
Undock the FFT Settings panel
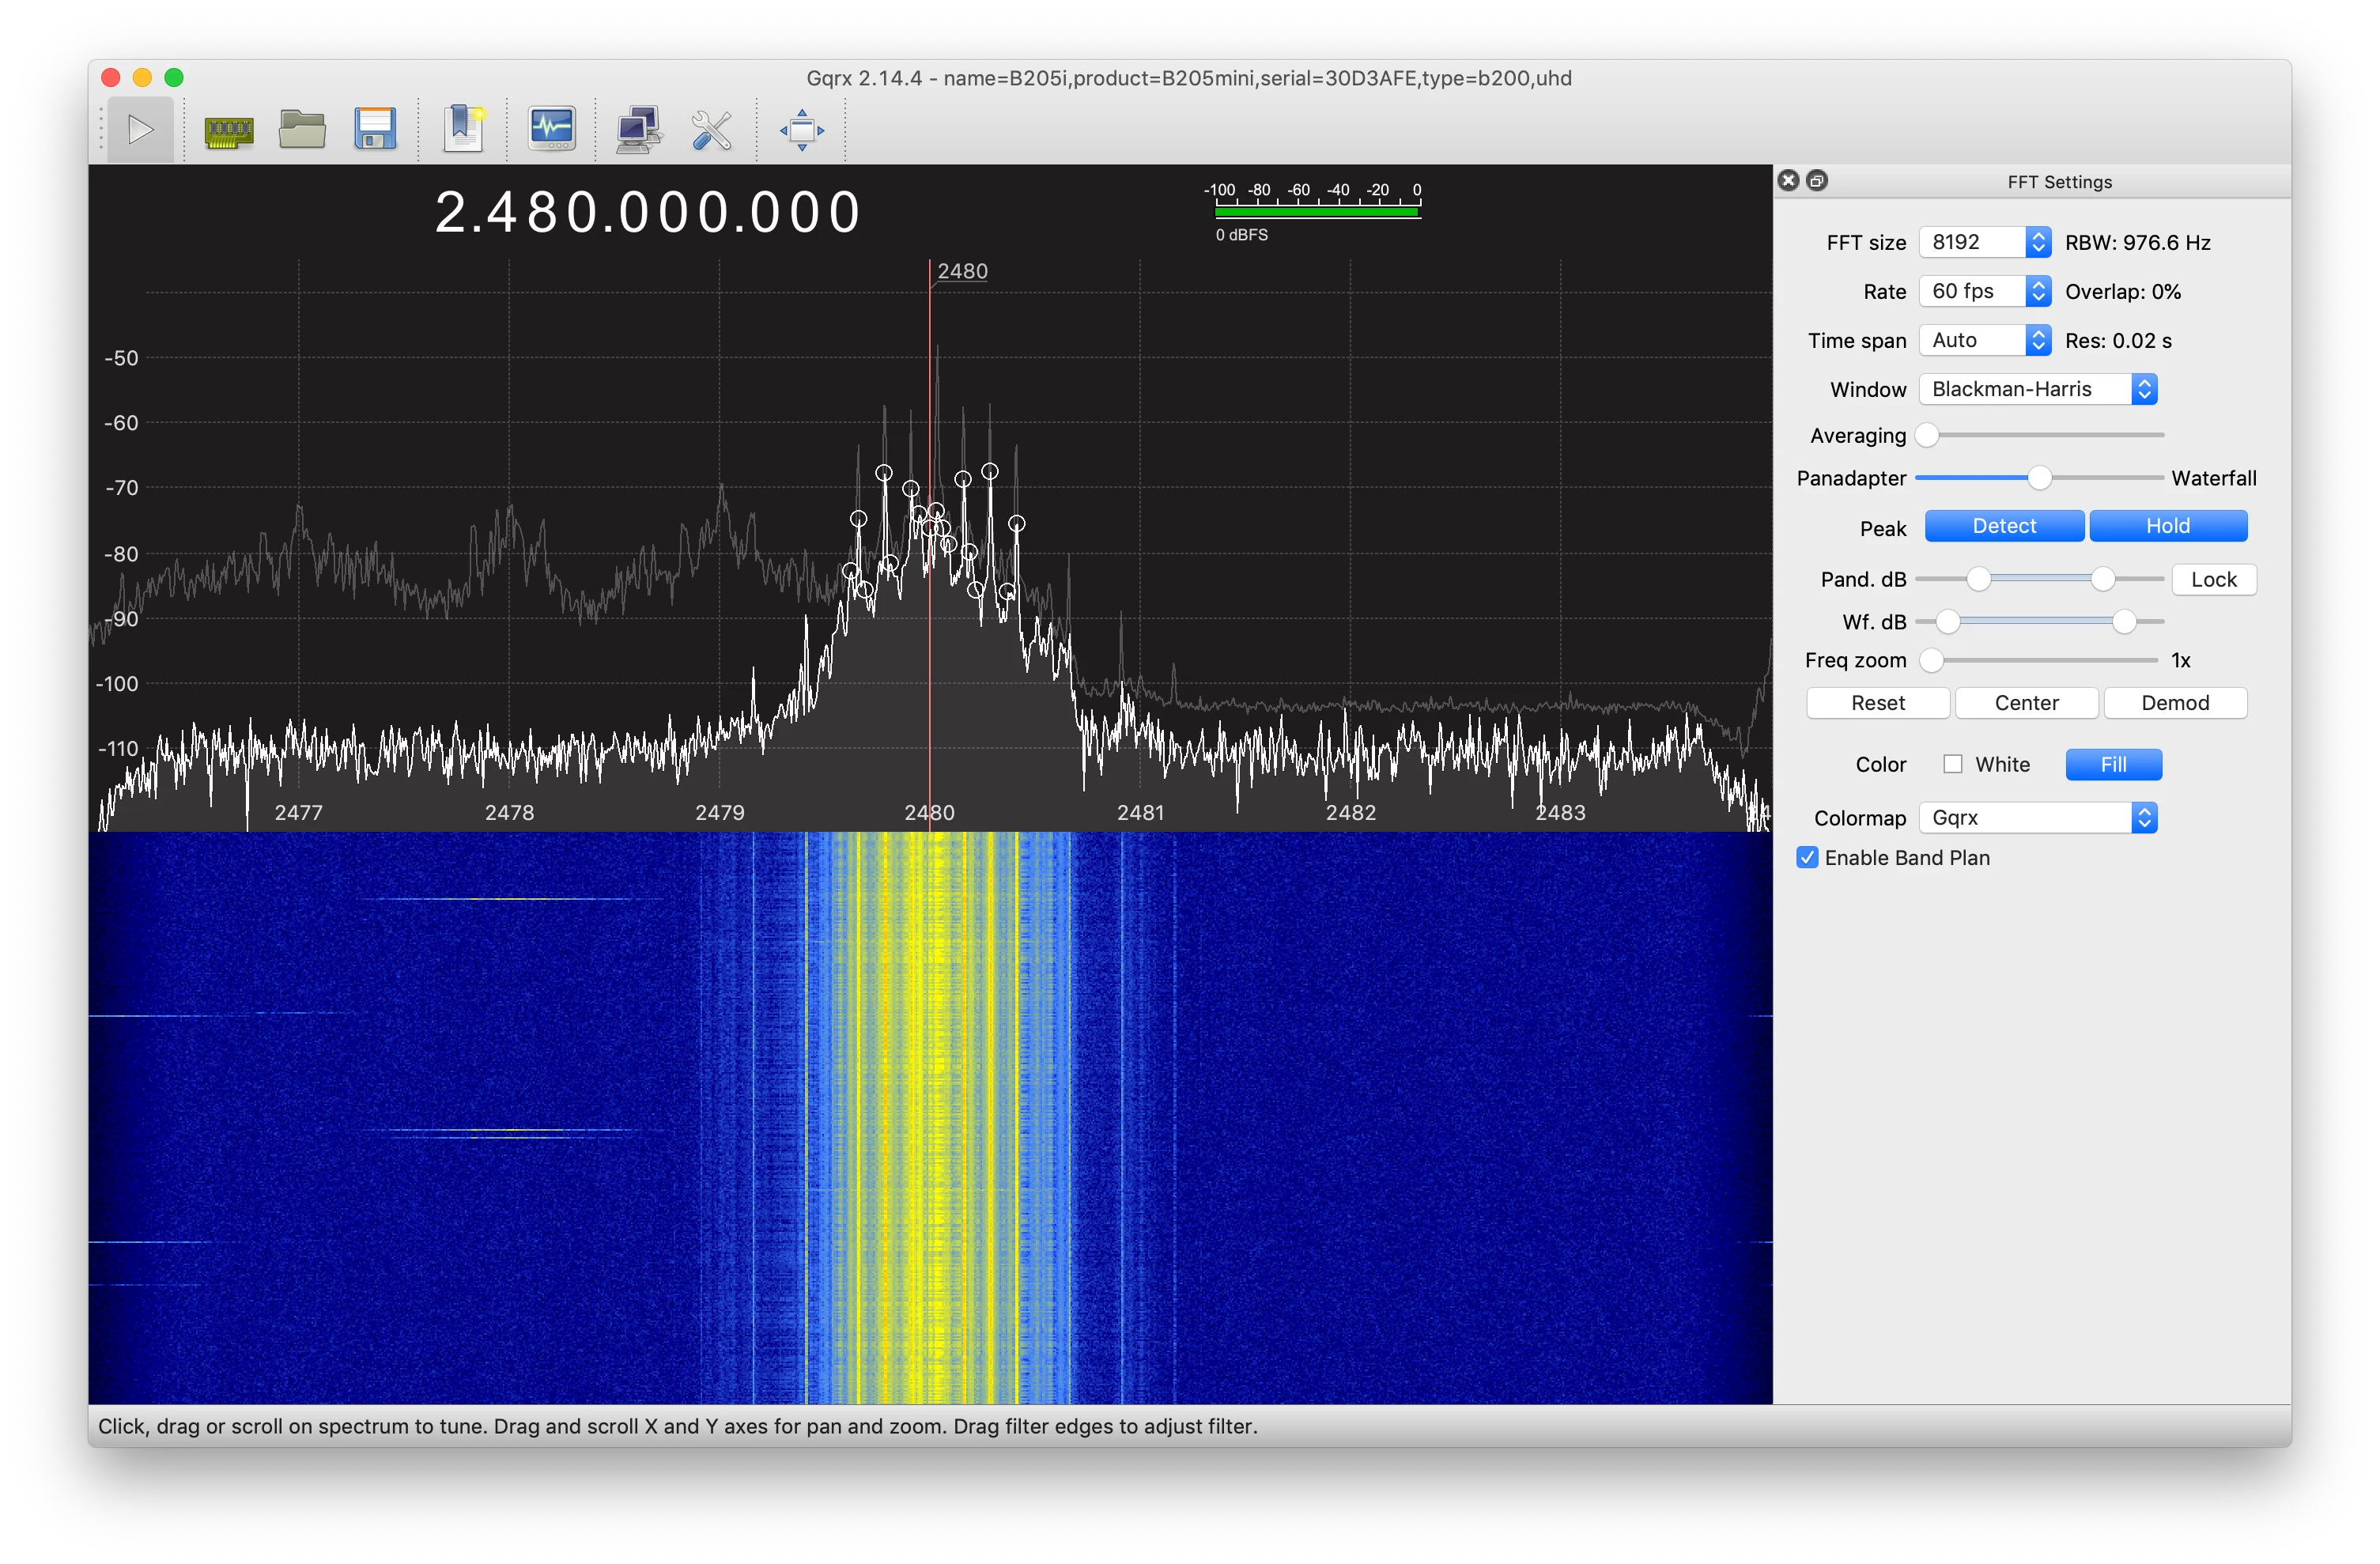[x=1817, y=180]
